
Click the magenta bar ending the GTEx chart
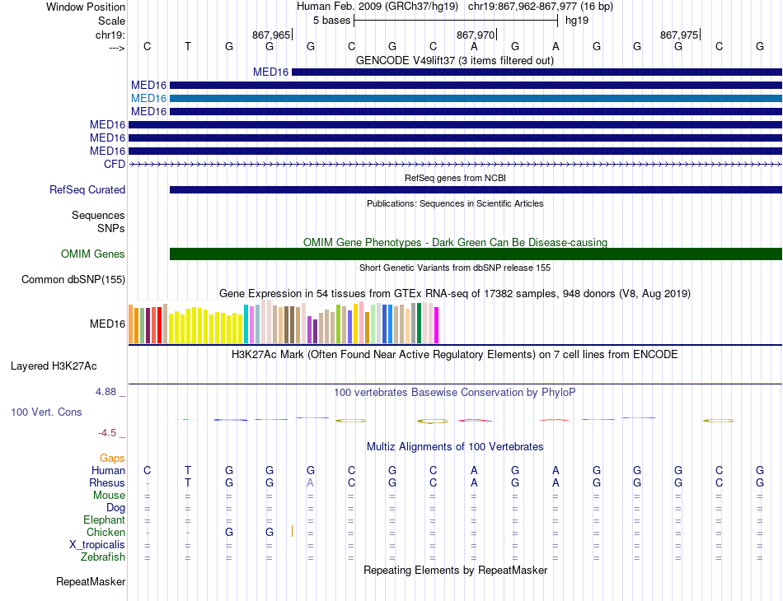coord(437,325)
